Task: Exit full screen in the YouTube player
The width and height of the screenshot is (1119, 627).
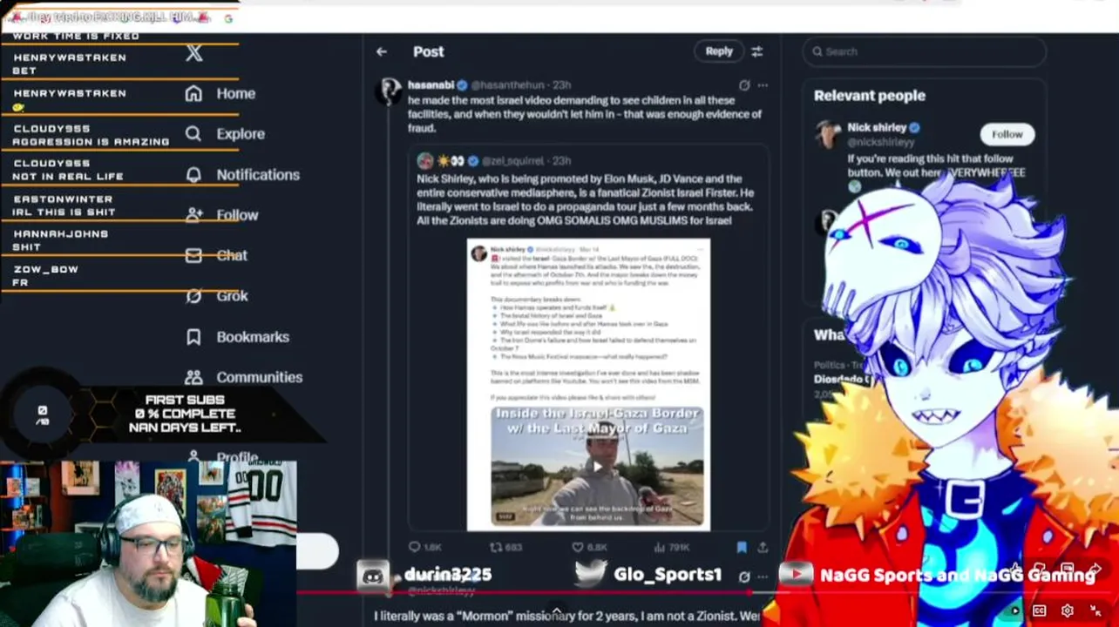Action: 1095,610
